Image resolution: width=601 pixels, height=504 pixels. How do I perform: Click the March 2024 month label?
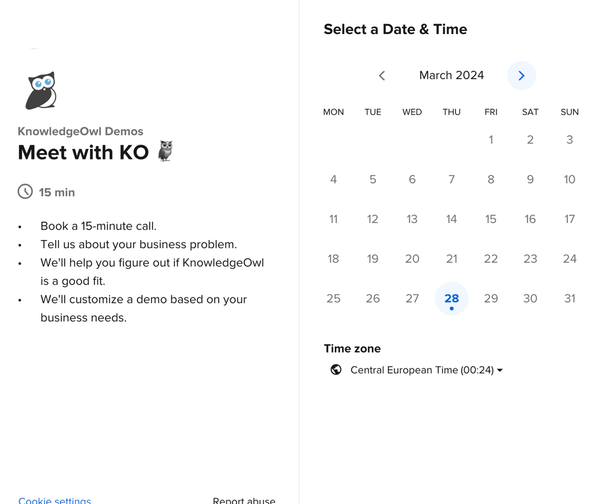tap(451, 75)
